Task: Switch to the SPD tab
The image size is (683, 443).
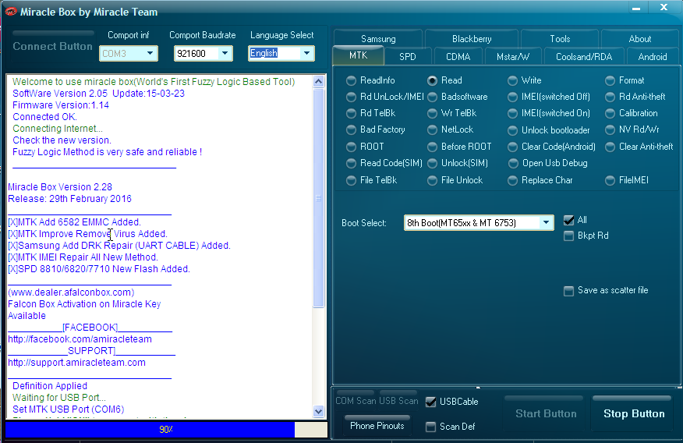Action: pyautogui.click(x=407, y=57)
